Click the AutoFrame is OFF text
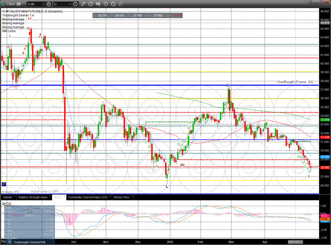This screenshot has height=245, width=331. (45, 192)
